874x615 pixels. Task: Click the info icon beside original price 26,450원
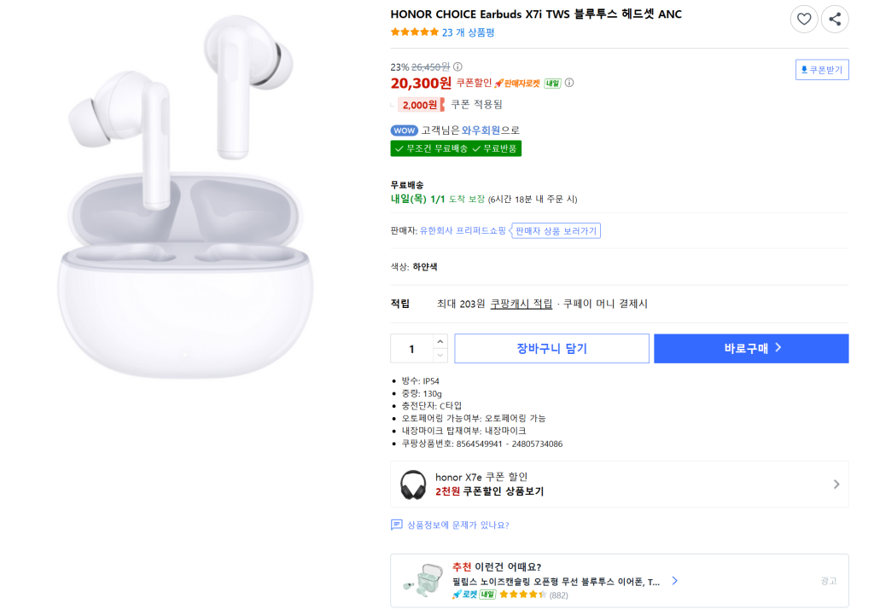click(x=457, y=67)
